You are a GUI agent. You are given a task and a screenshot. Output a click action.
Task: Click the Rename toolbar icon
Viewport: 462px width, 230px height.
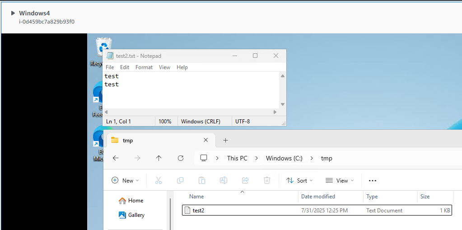pos(224,180)
